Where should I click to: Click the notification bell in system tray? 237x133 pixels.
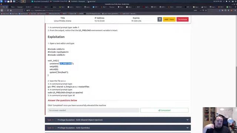226,1
